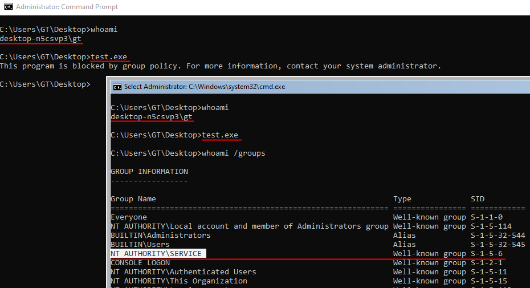Click the 'Select Administrator: C:\Windows\system32\cmd.exe' title
The image size is (530, 288).
(205, 87)
